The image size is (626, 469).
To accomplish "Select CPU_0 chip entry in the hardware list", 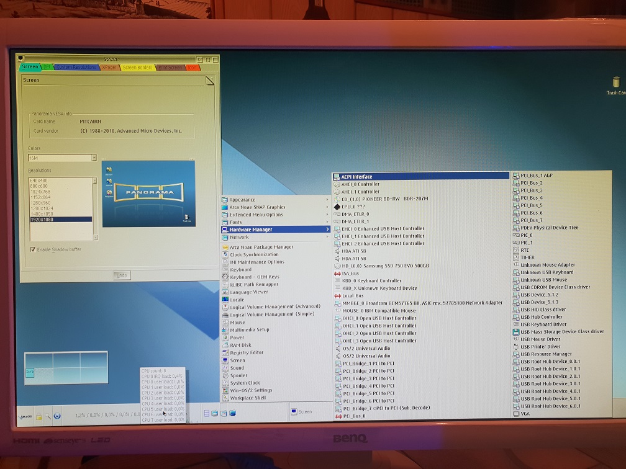I will 421,207.
